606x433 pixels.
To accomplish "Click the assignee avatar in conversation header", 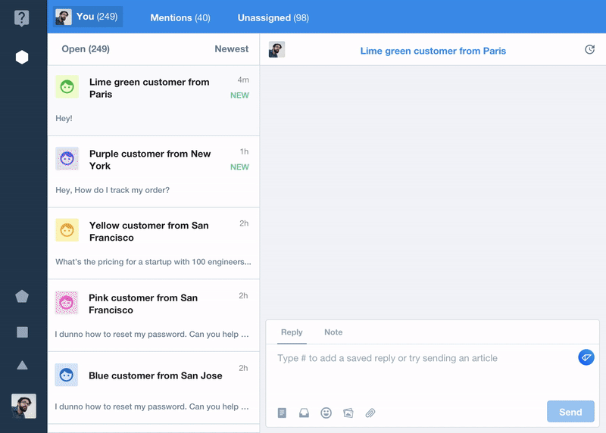I will tap(276, 49).
